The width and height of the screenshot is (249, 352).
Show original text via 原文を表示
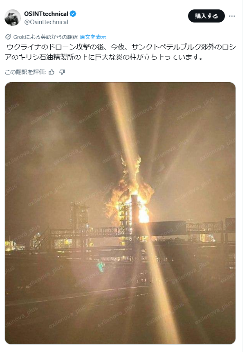93,37
